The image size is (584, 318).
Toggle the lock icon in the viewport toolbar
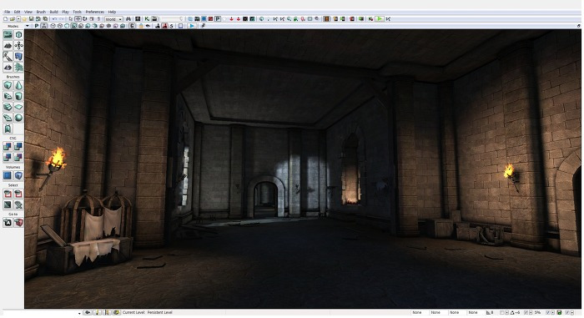coord(141,26)
